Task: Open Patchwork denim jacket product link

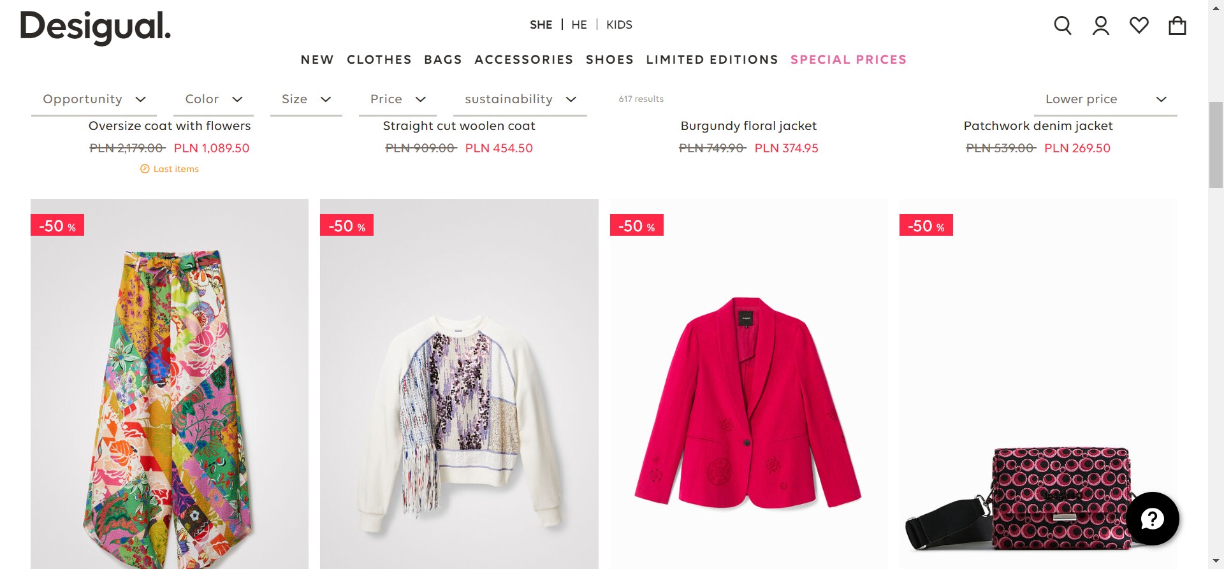Action: point(1038,126)
